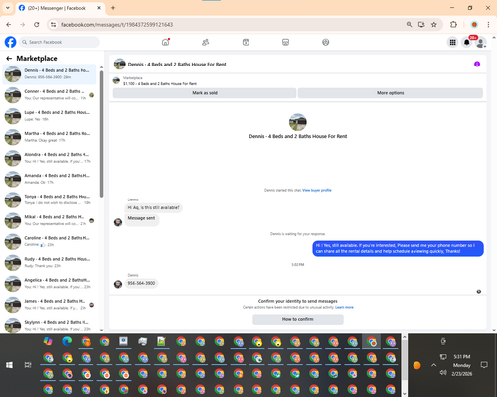Image resolution: width=497 pixels, height=397 pixels.
Task: Click the zoom magnifier icon in address bar
Action: tap(410, 25)
